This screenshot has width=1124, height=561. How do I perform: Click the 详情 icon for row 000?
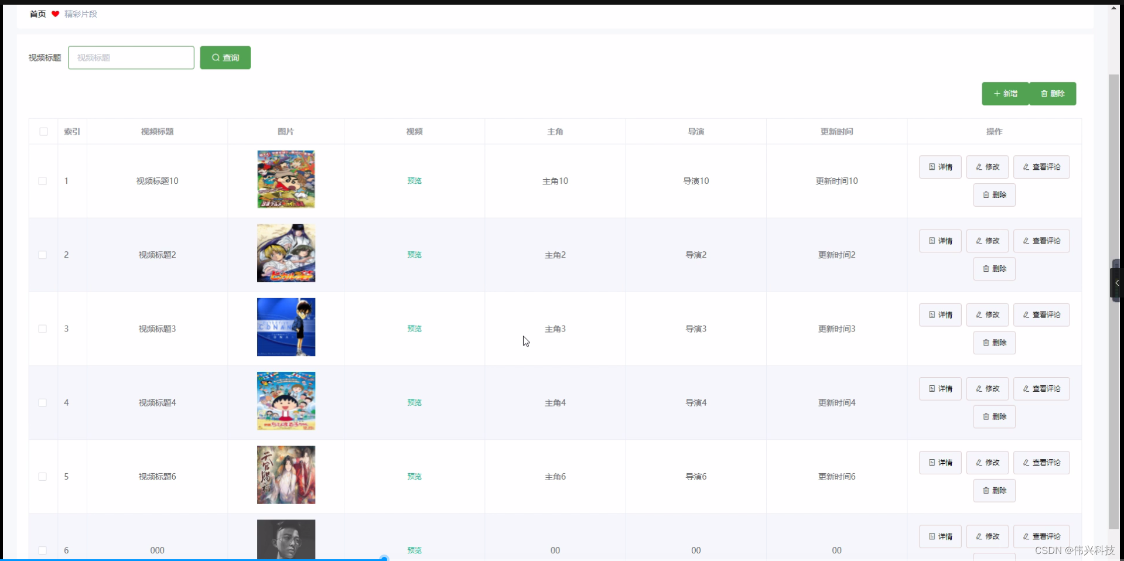(932, 536)
